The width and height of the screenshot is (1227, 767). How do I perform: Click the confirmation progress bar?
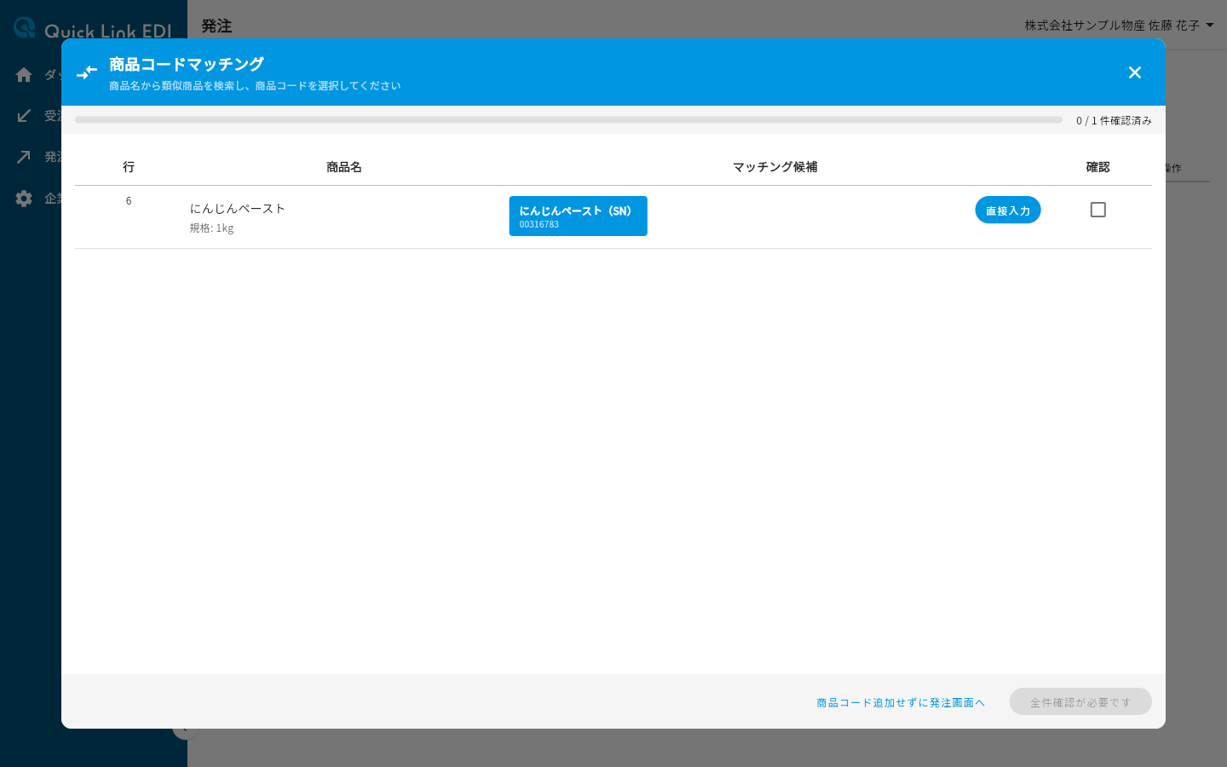pyautogui.click(x=568, y=120)
